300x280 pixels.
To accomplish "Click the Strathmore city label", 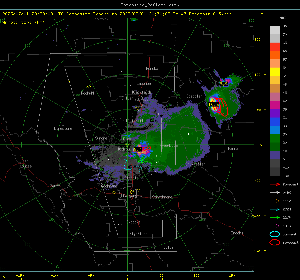I will click(162, 197).
